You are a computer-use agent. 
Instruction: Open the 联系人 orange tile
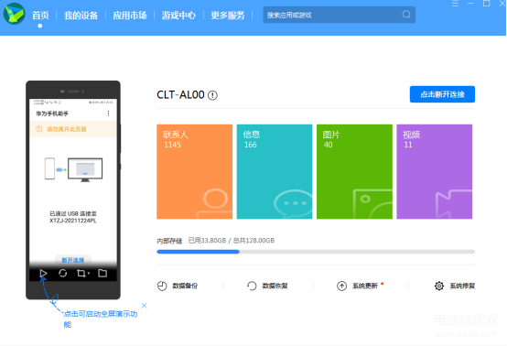[194, 171]
